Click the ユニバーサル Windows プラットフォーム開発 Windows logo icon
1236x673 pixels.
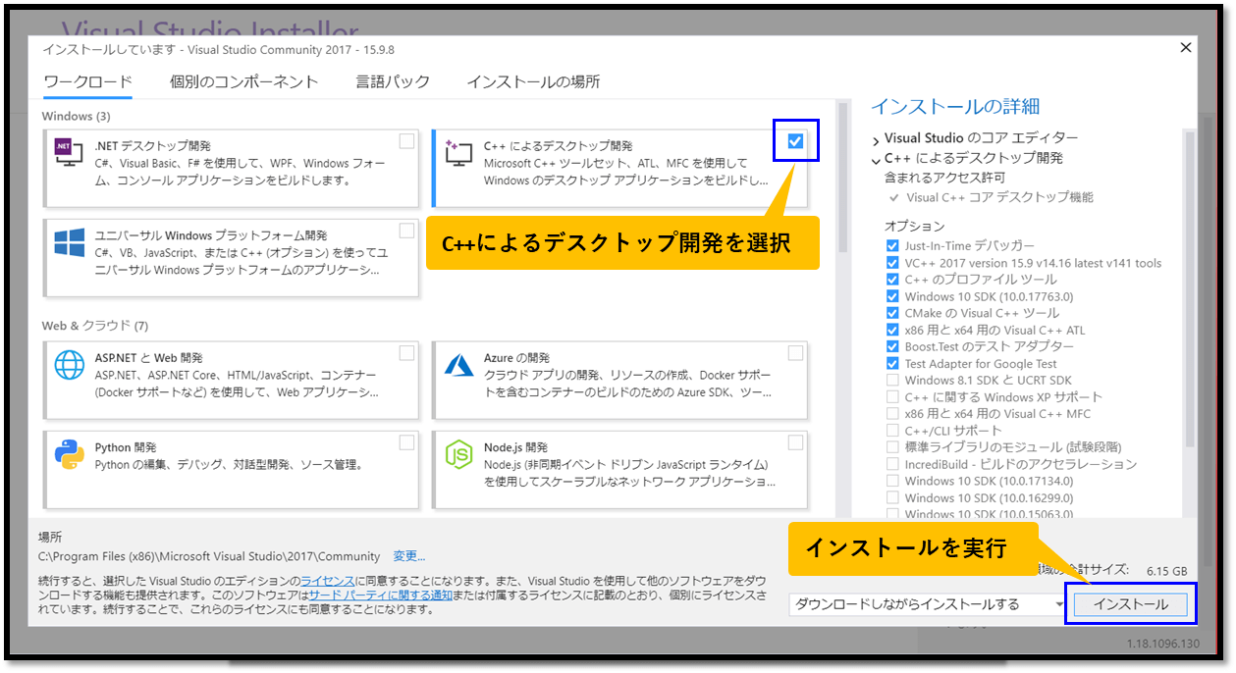coord(69,242)
